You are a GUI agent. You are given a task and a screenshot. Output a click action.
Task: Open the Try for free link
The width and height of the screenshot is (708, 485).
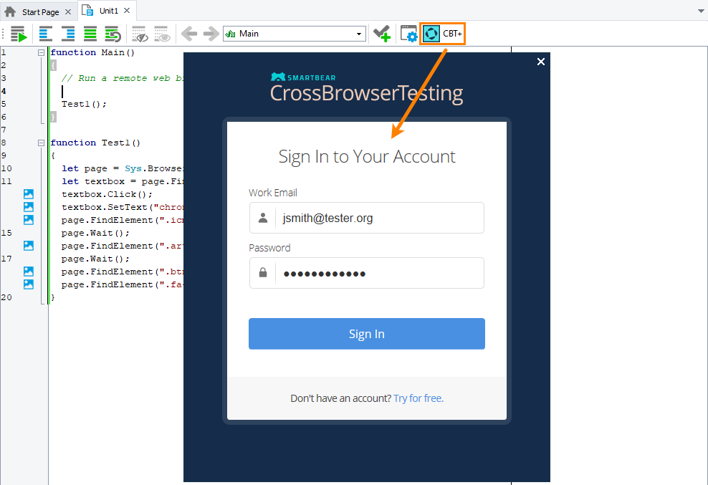pyautogui.click(x=418, y=398)
